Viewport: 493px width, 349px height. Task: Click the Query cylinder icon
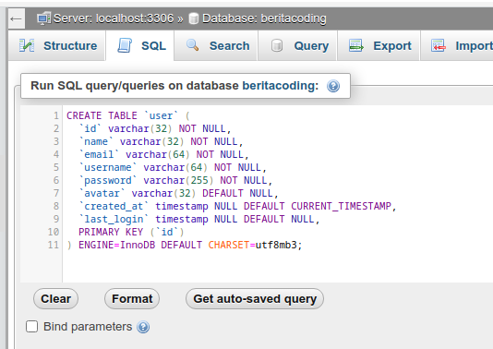[x=277, y=45]
